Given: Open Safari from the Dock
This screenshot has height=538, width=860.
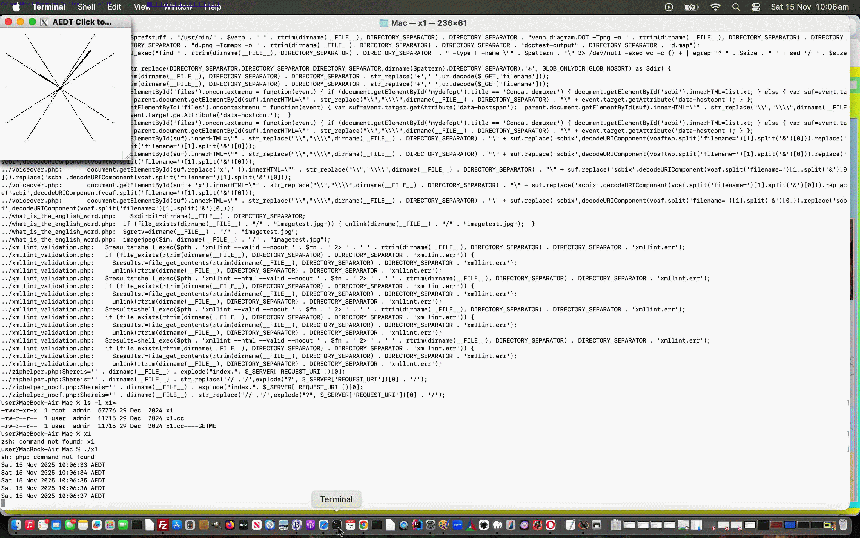Looking at the screenshot, I should (x=323, y=525).
